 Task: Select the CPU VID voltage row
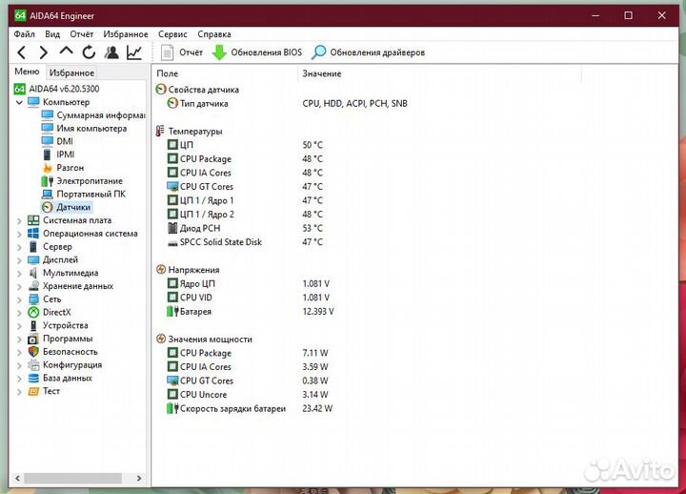click(x=248, y=298)
